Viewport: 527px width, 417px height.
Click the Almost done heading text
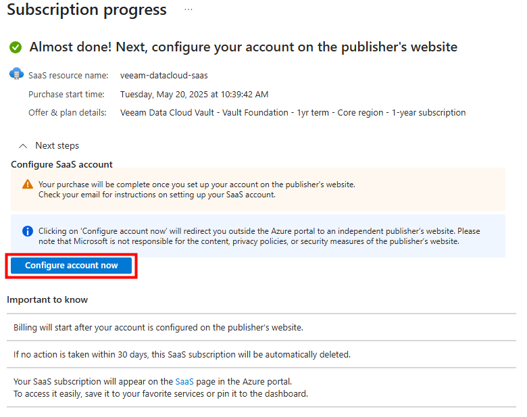click(243, 47)
